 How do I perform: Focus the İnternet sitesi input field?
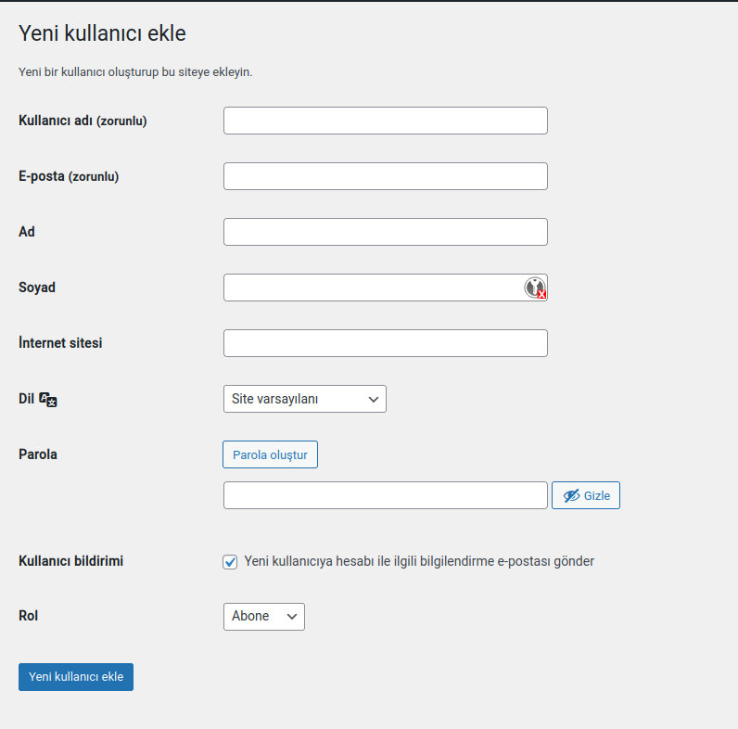tap(385, 343)
